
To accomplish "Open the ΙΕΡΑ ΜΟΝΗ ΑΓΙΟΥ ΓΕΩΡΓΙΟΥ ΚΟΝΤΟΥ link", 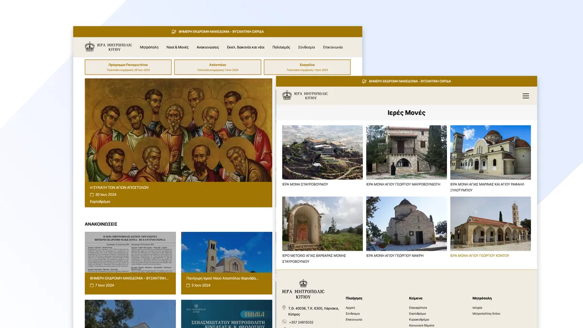I will 479,255.
